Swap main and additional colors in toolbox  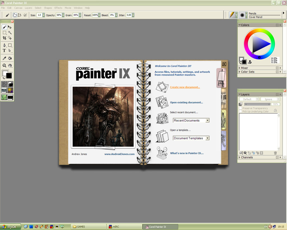tap(4, 78)
